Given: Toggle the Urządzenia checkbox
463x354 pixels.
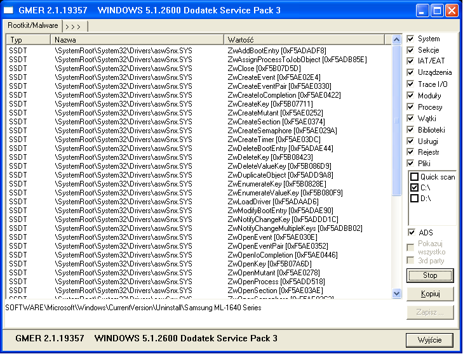Looking at the screenshot, I should tap(410, 72).
